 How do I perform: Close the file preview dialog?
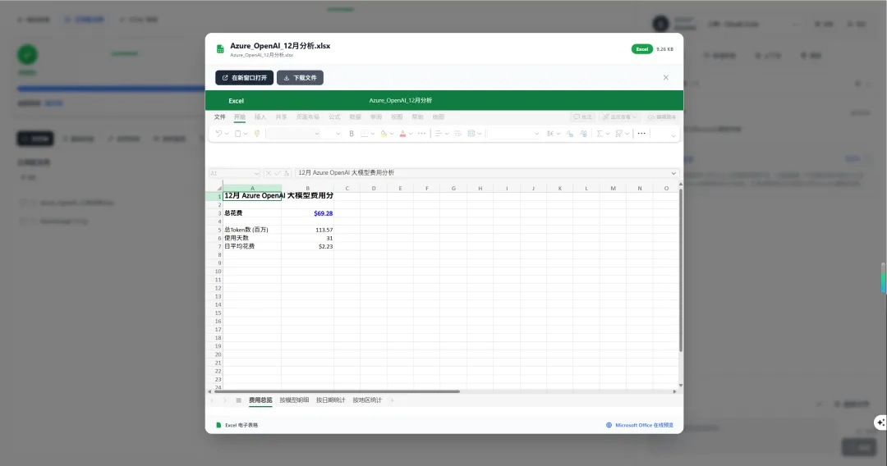(x=666, y=77)
